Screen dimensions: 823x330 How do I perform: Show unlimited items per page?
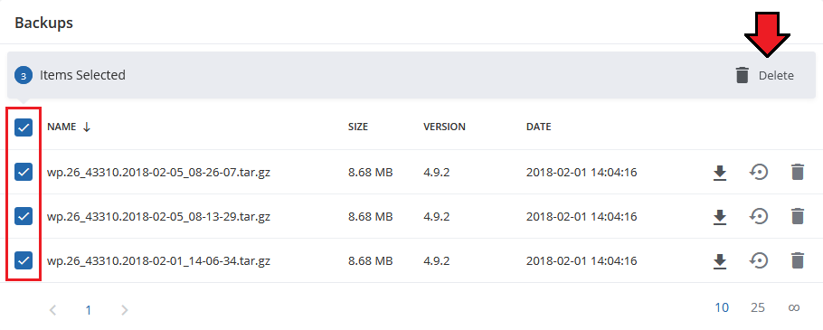click(x=794, y=308)
